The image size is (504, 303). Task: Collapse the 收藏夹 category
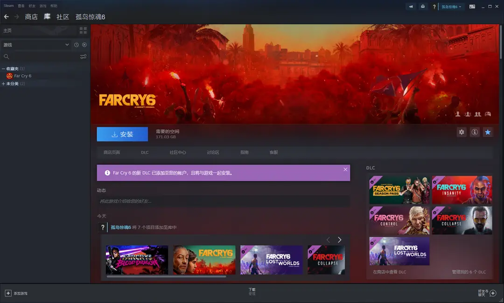click(4, 69)
